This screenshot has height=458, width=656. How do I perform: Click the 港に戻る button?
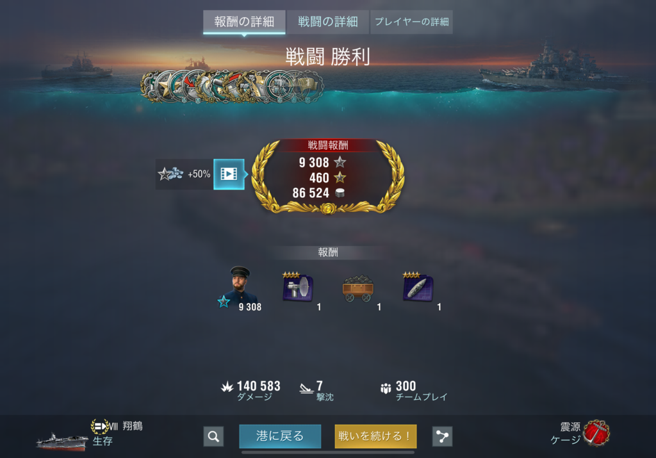coord(280,436)
